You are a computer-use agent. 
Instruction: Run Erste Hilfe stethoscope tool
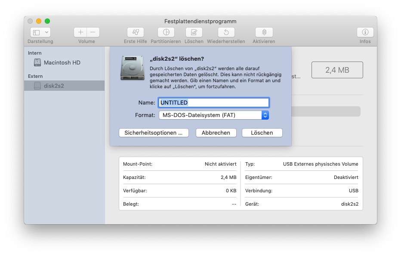click(x=136, y=32)
